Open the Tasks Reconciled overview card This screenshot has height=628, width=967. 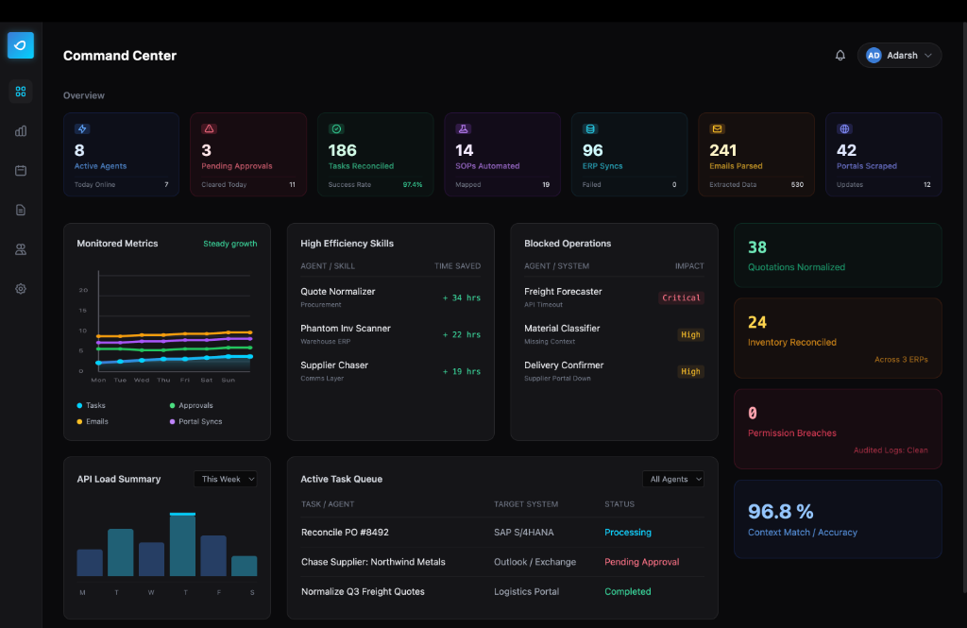click(376, 154)
